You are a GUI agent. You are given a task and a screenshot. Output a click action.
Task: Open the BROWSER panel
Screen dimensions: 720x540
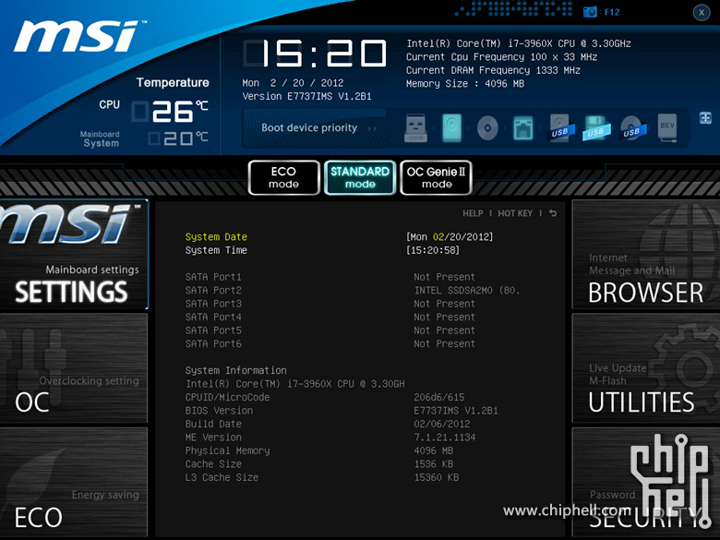pyautogui.click(x=645, y=254)
